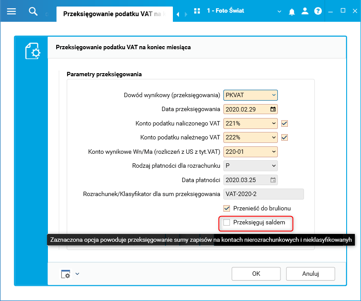The height and width of the screenshot is (301, 361).
Task: Minimize the application window
Action: click(331, 11)
